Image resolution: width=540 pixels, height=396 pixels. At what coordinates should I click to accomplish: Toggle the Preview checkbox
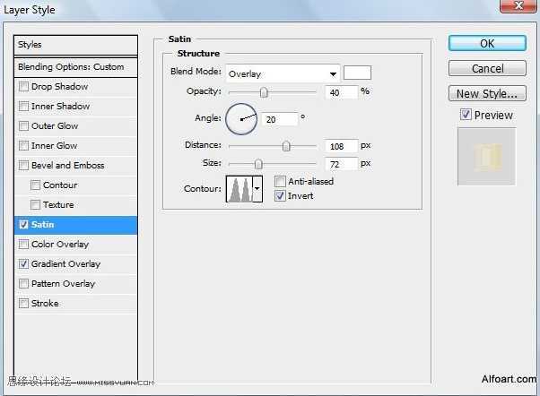[x=466, y=115]
